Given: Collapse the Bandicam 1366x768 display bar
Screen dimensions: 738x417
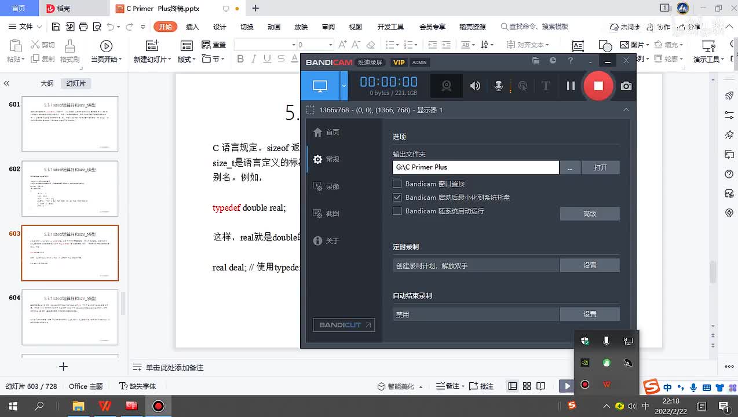Looking at the screenshot, I should point(626,109).
